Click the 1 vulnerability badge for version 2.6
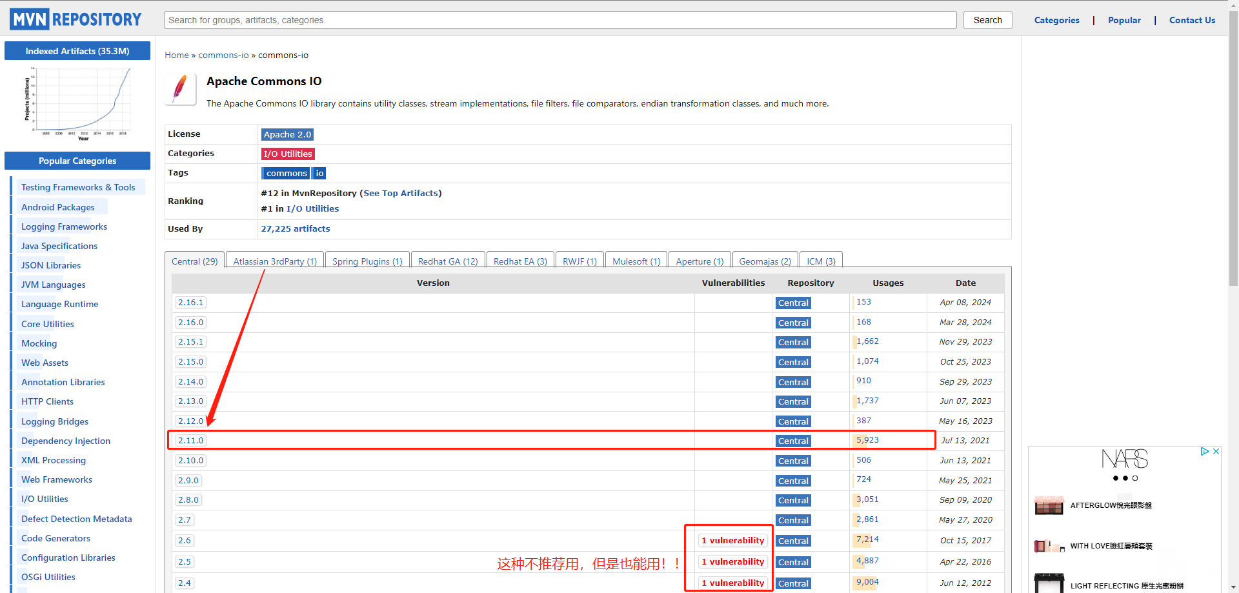Screen dimensions: 1239x593 click(732, 541)
